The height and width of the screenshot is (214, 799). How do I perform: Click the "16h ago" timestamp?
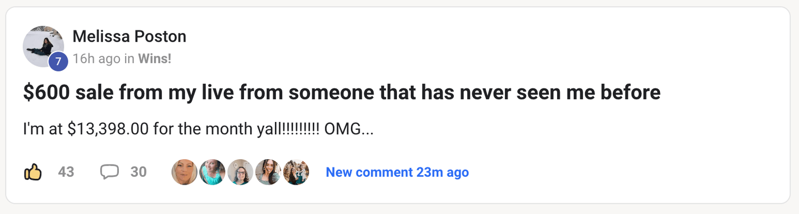[x=96, y=59]
